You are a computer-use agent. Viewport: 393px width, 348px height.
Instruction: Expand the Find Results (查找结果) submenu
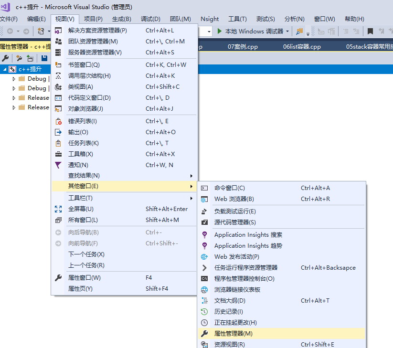pyautogui.click(x=124, y=176)
